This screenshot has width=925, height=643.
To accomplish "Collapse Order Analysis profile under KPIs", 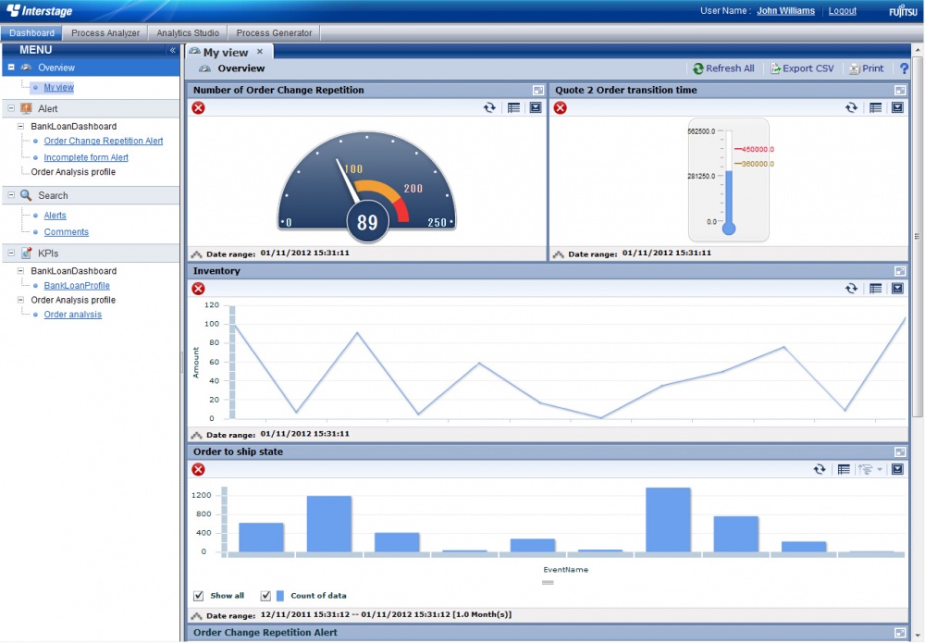I will point(20,300).
